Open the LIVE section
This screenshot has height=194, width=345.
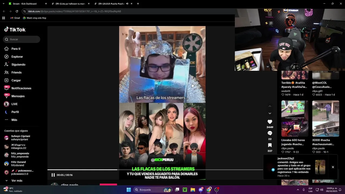(11, 104)
